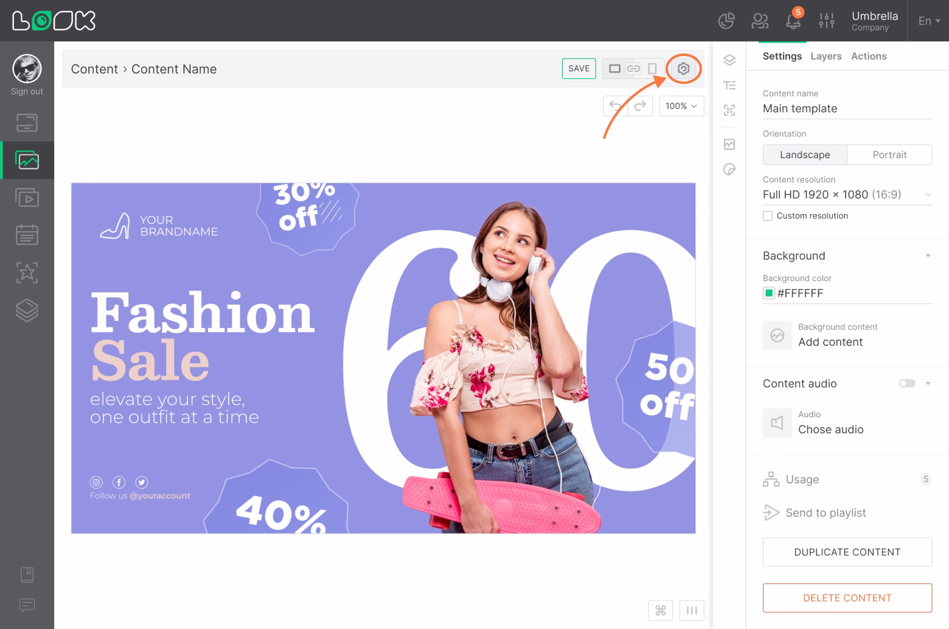The width and height of the screenshot is (949, 629).
Task: Click the Umbrella Company account name
Action: pos(875,21)
